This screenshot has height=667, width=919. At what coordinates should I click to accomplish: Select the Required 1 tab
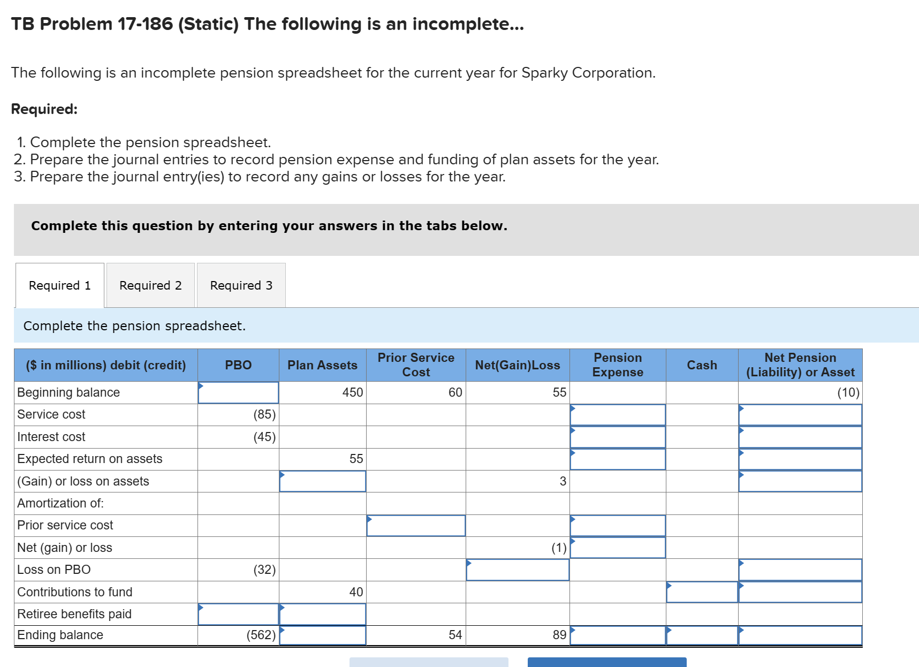tap(59, 285)
